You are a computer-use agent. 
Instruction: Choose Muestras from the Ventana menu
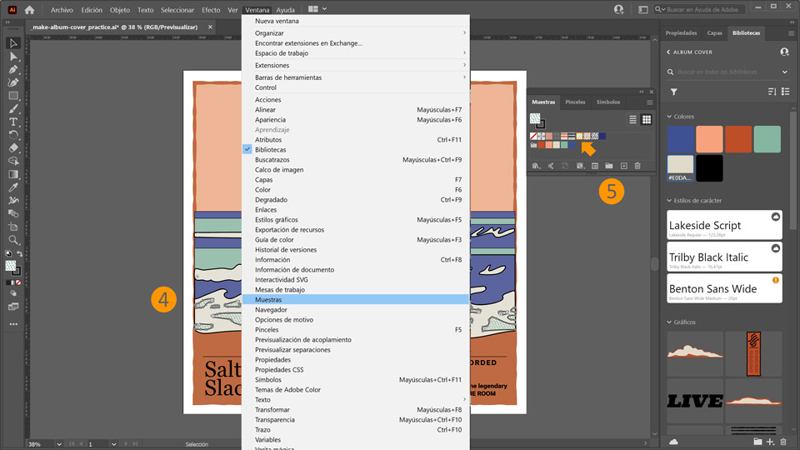(268, 300)
